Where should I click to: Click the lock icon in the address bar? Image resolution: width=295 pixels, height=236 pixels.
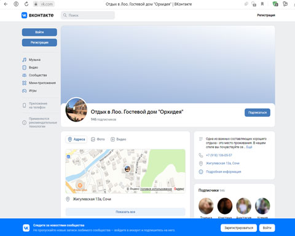tap(36, 4)
